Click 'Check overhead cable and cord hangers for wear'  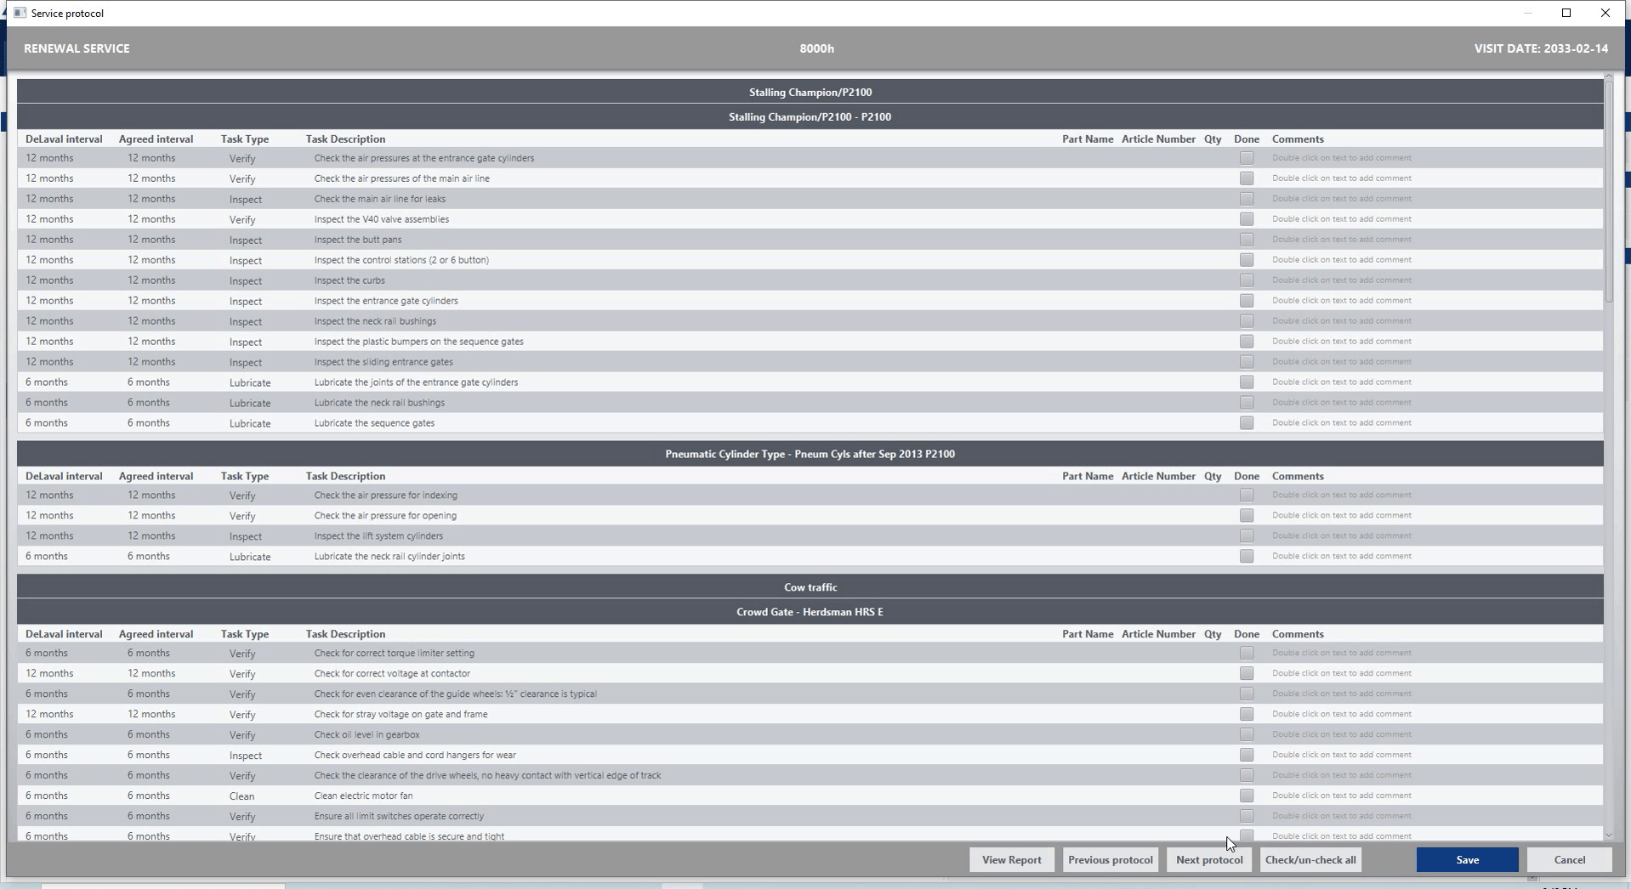coord(415,755)
